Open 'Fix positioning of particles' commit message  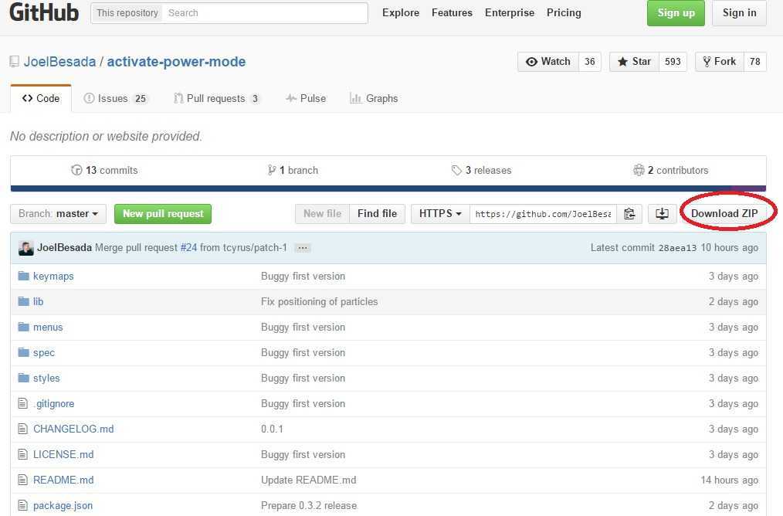319,302
